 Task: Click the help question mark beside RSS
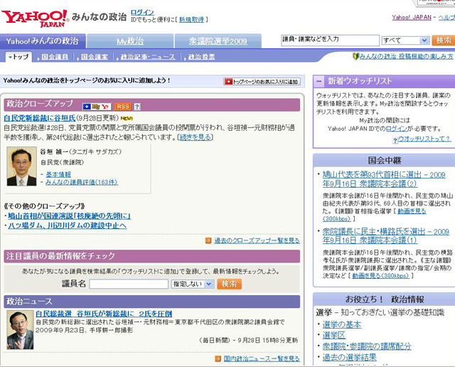tap(137, 107)
